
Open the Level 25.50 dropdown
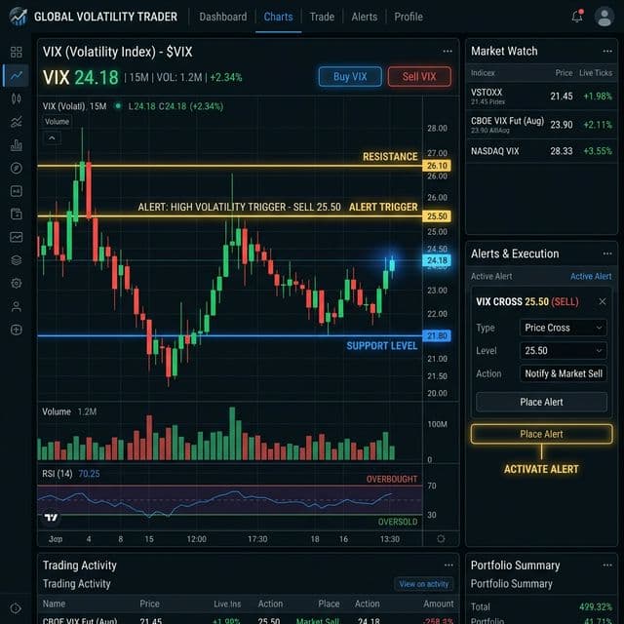pyautogui.click(x=564, y=351)
